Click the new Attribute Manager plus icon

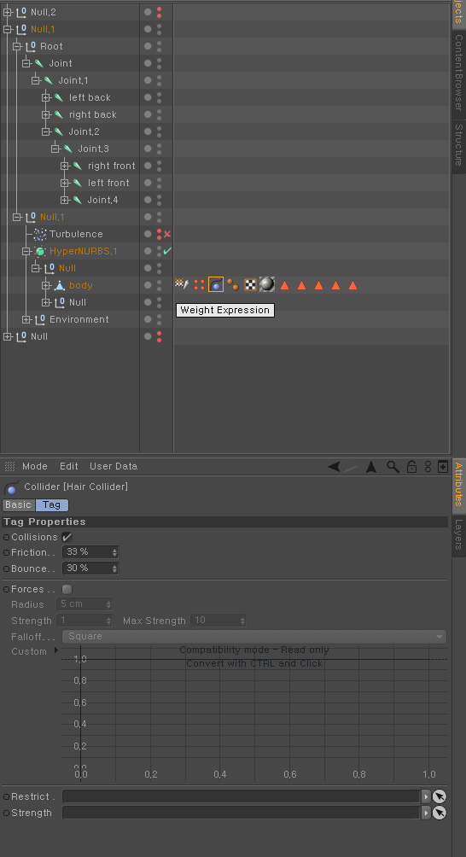[x=443, y=467]
